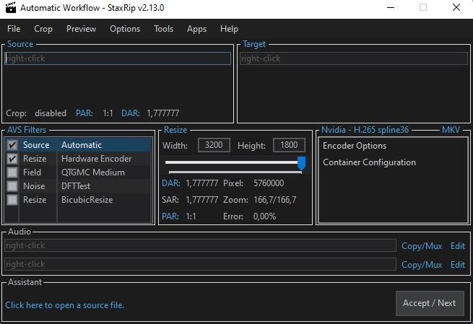Click the blue resize slider handle

[x=301, y=163]
